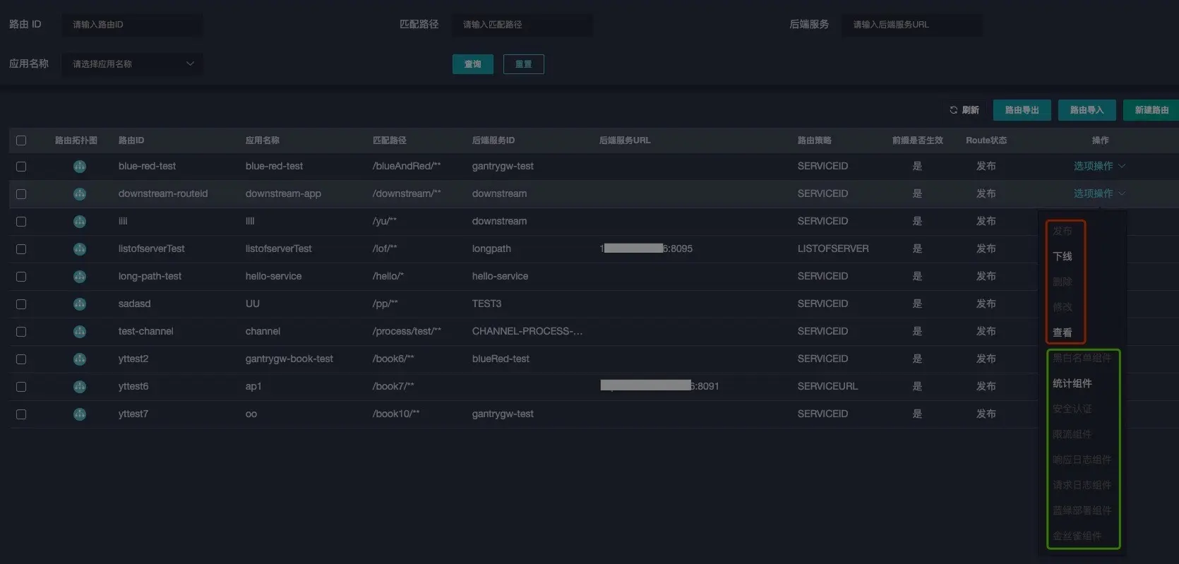Screen dimensions: 1179x564
Task: Check the yttest2 row checkbox
Action: pyautogui.click(x=21, y=359)
